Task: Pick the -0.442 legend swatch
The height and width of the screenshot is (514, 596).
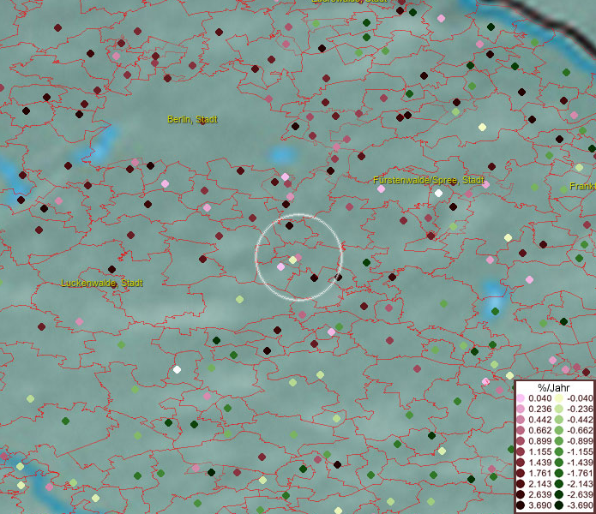Action: pyautogui.click(x=559, y=420)
